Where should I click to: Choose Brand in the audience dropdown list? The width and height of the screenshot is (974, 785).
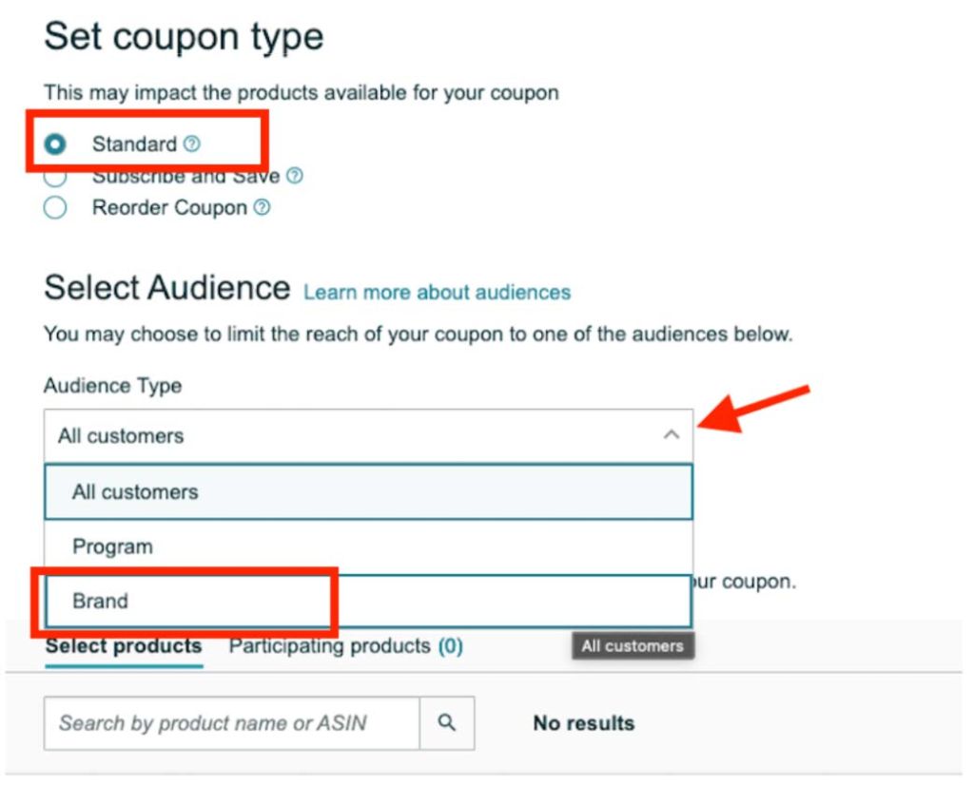(368, 601)
